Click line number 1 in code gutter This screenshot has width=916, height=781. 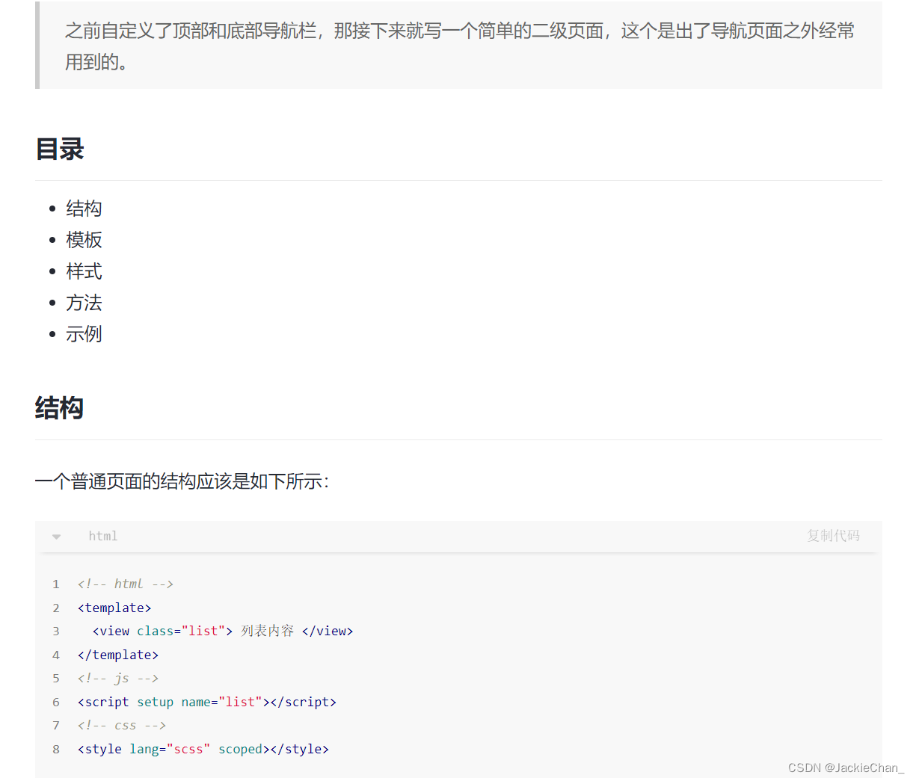coord(56,584)
